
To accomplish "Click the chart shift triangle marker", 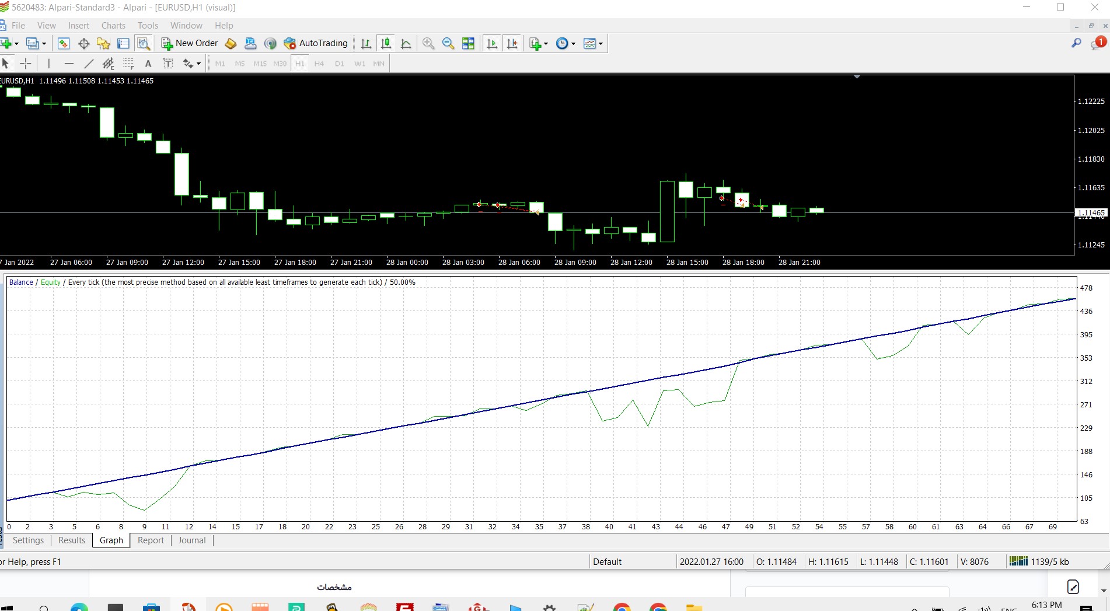I will [857, 77].
